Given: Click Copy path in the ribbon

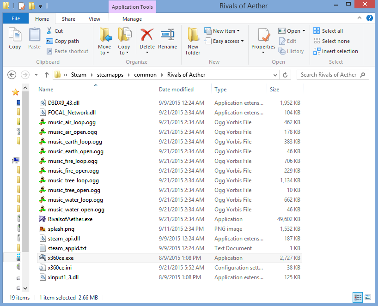Looking at the screenshot, I should (x=62, y=41).
